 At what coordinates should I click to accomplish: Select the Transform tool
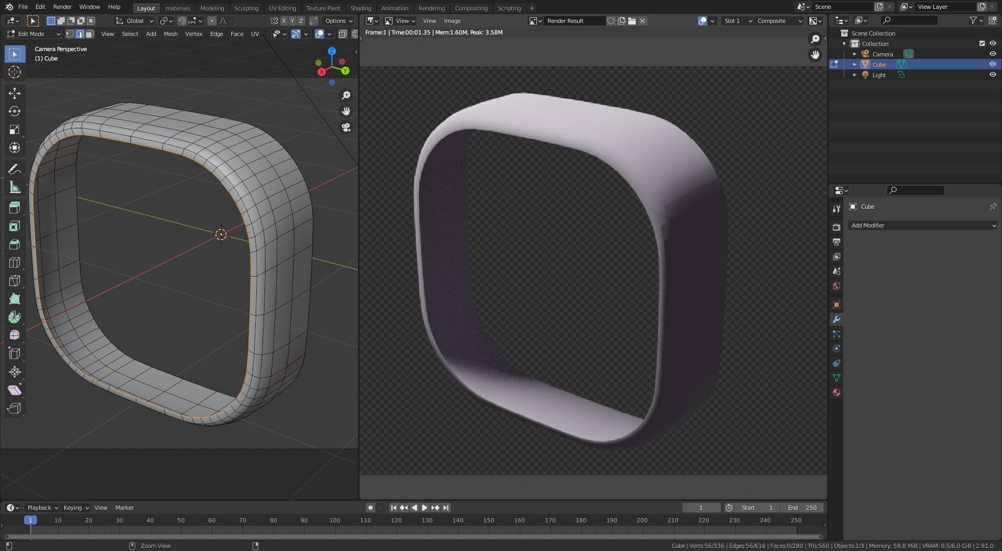(15, 148)
